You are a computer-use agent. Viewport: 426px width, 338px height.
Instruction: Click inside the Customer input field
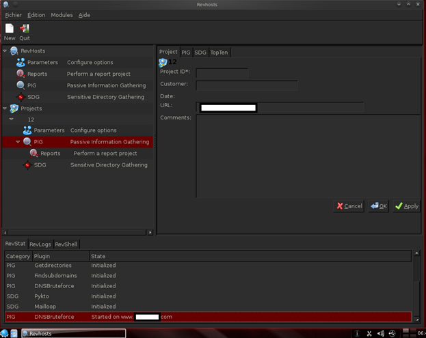pyautogui.click(x=246, y=85)
